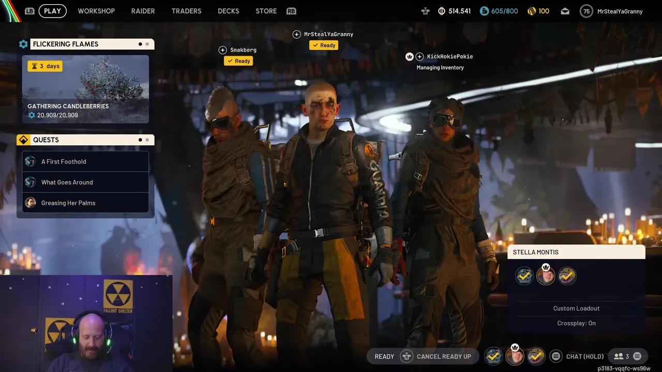
Task: Select third ready avatar in the bottom bar
Action: click(536, 356)
